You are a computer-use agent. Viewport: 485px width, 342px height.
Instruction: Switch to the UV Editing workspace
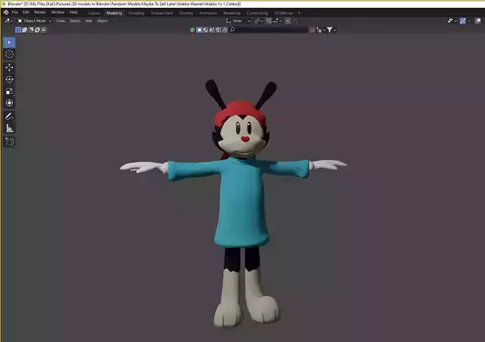(283, 13)
